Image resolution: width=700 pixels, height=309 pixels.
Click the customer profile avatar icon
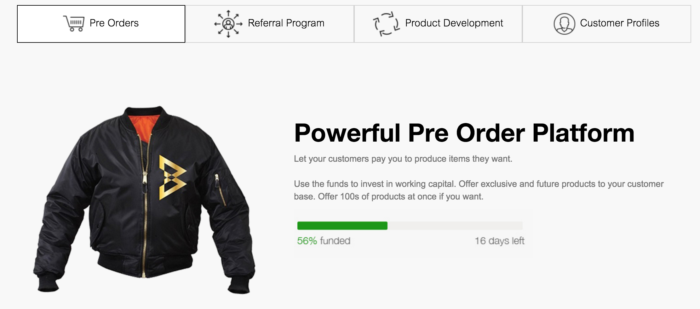564,24
